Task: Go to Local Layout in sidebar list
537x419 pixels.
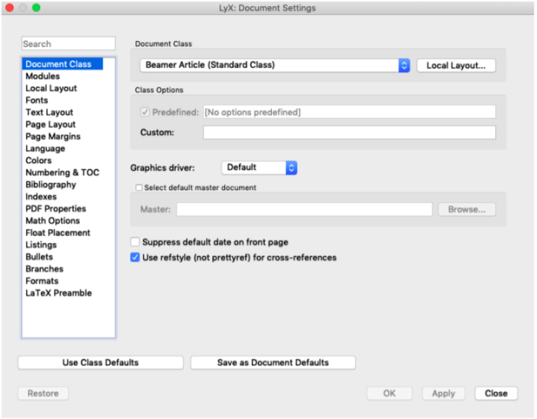Action: pyautogui.click(x=52, y=88)
